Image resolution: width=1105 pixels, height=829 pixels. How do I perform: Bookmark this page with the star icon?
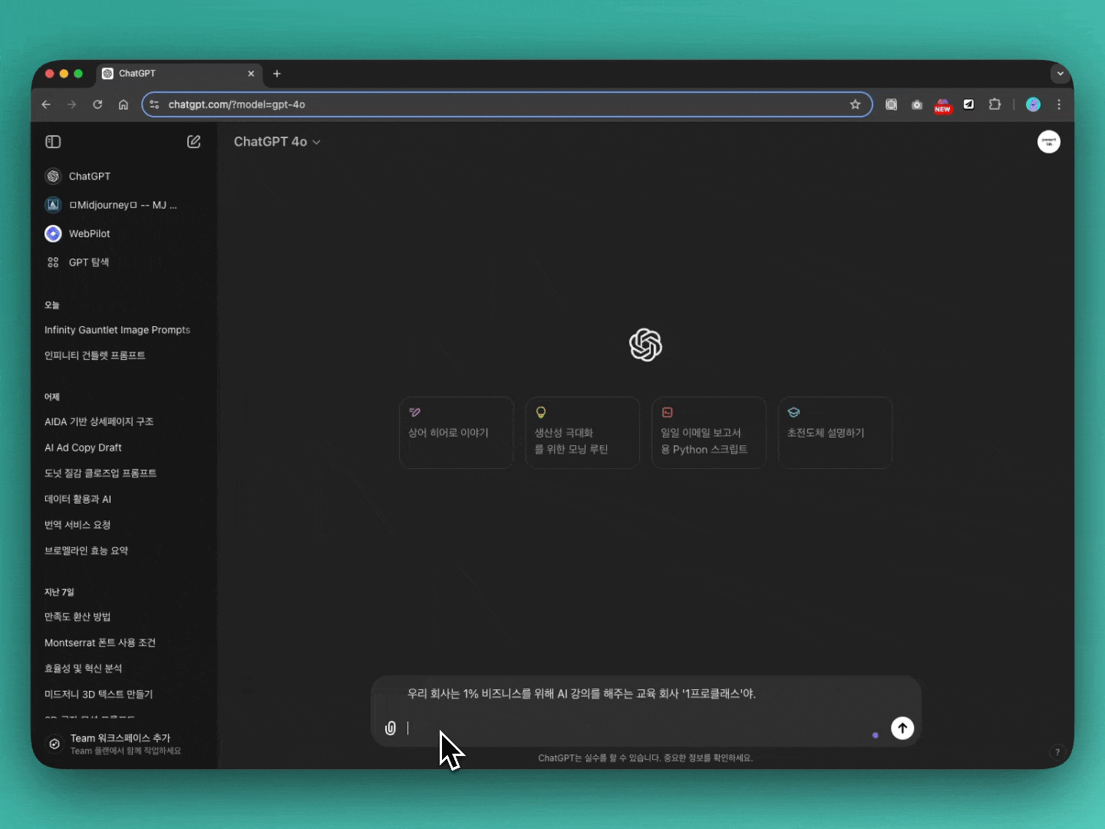856,104
